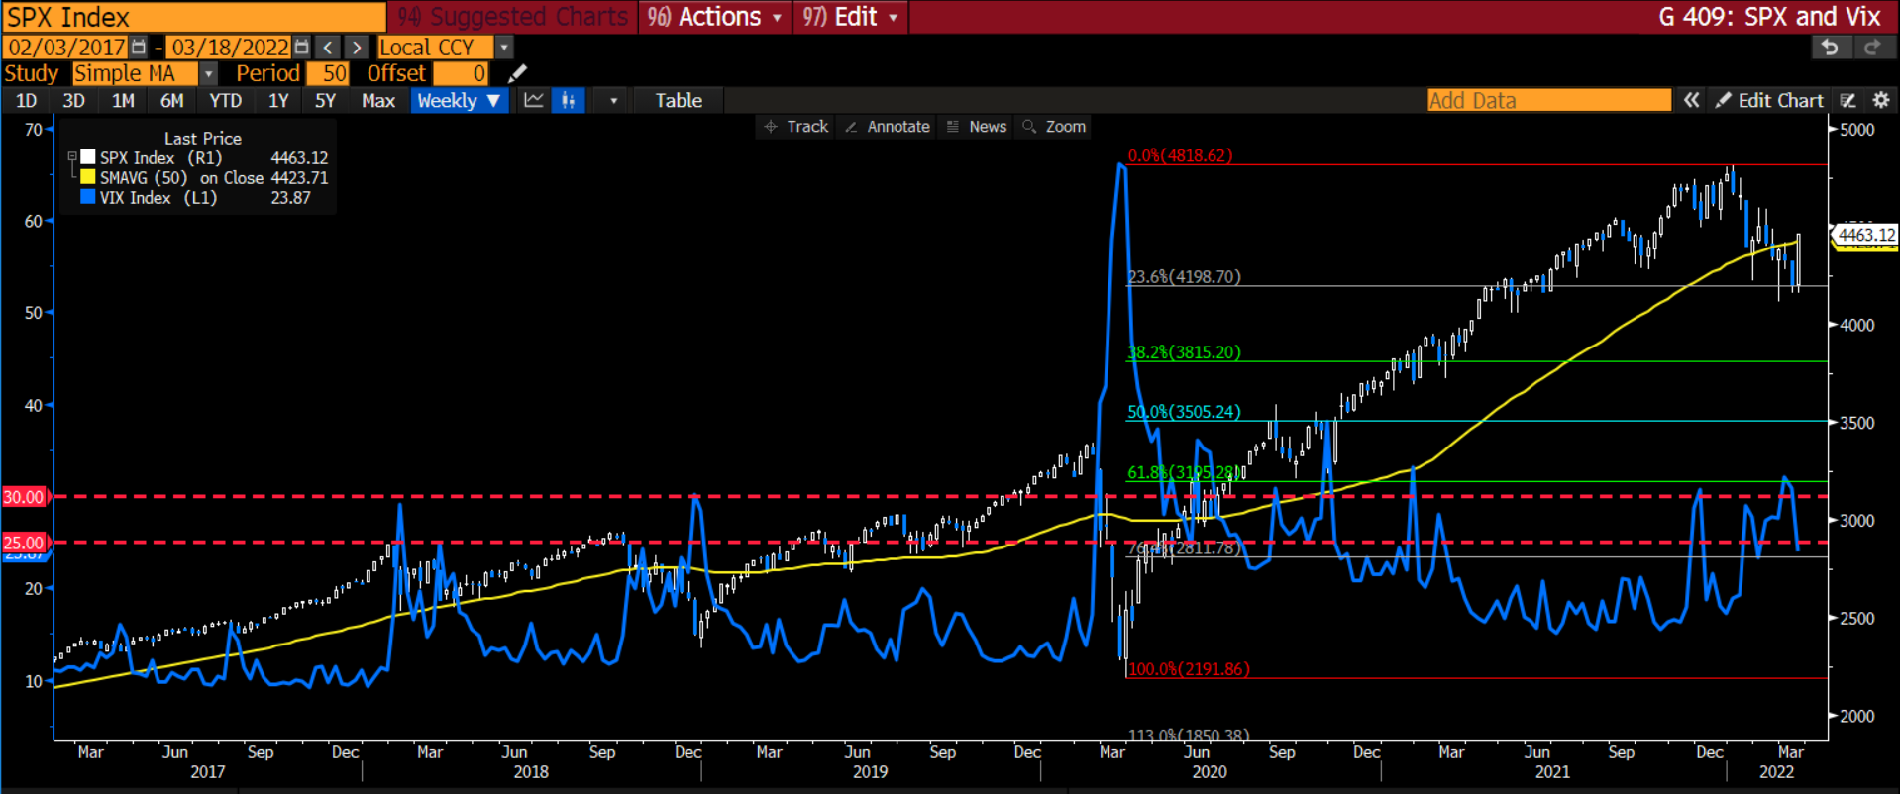
Task: Click the 30.00 red level marker
Action: tap(25, 497)
